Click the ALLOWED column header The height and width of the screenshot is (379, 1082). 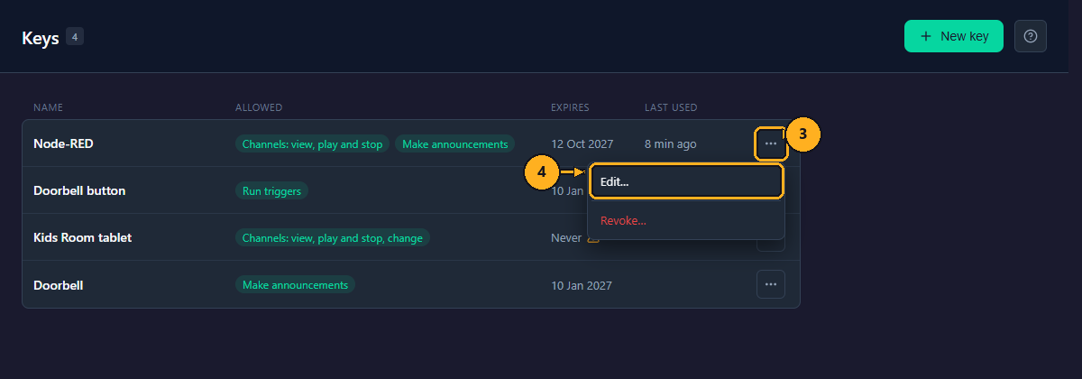[259, 107]
